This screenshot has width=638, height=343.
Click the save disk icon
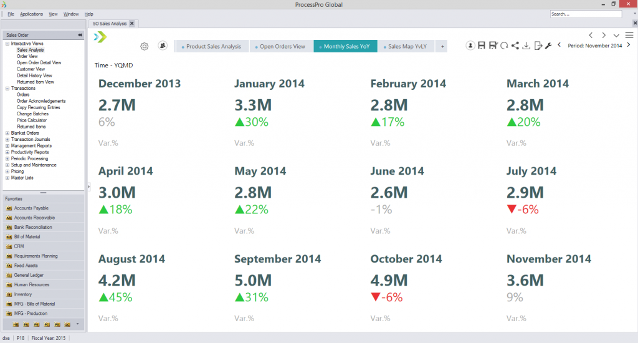482,46
